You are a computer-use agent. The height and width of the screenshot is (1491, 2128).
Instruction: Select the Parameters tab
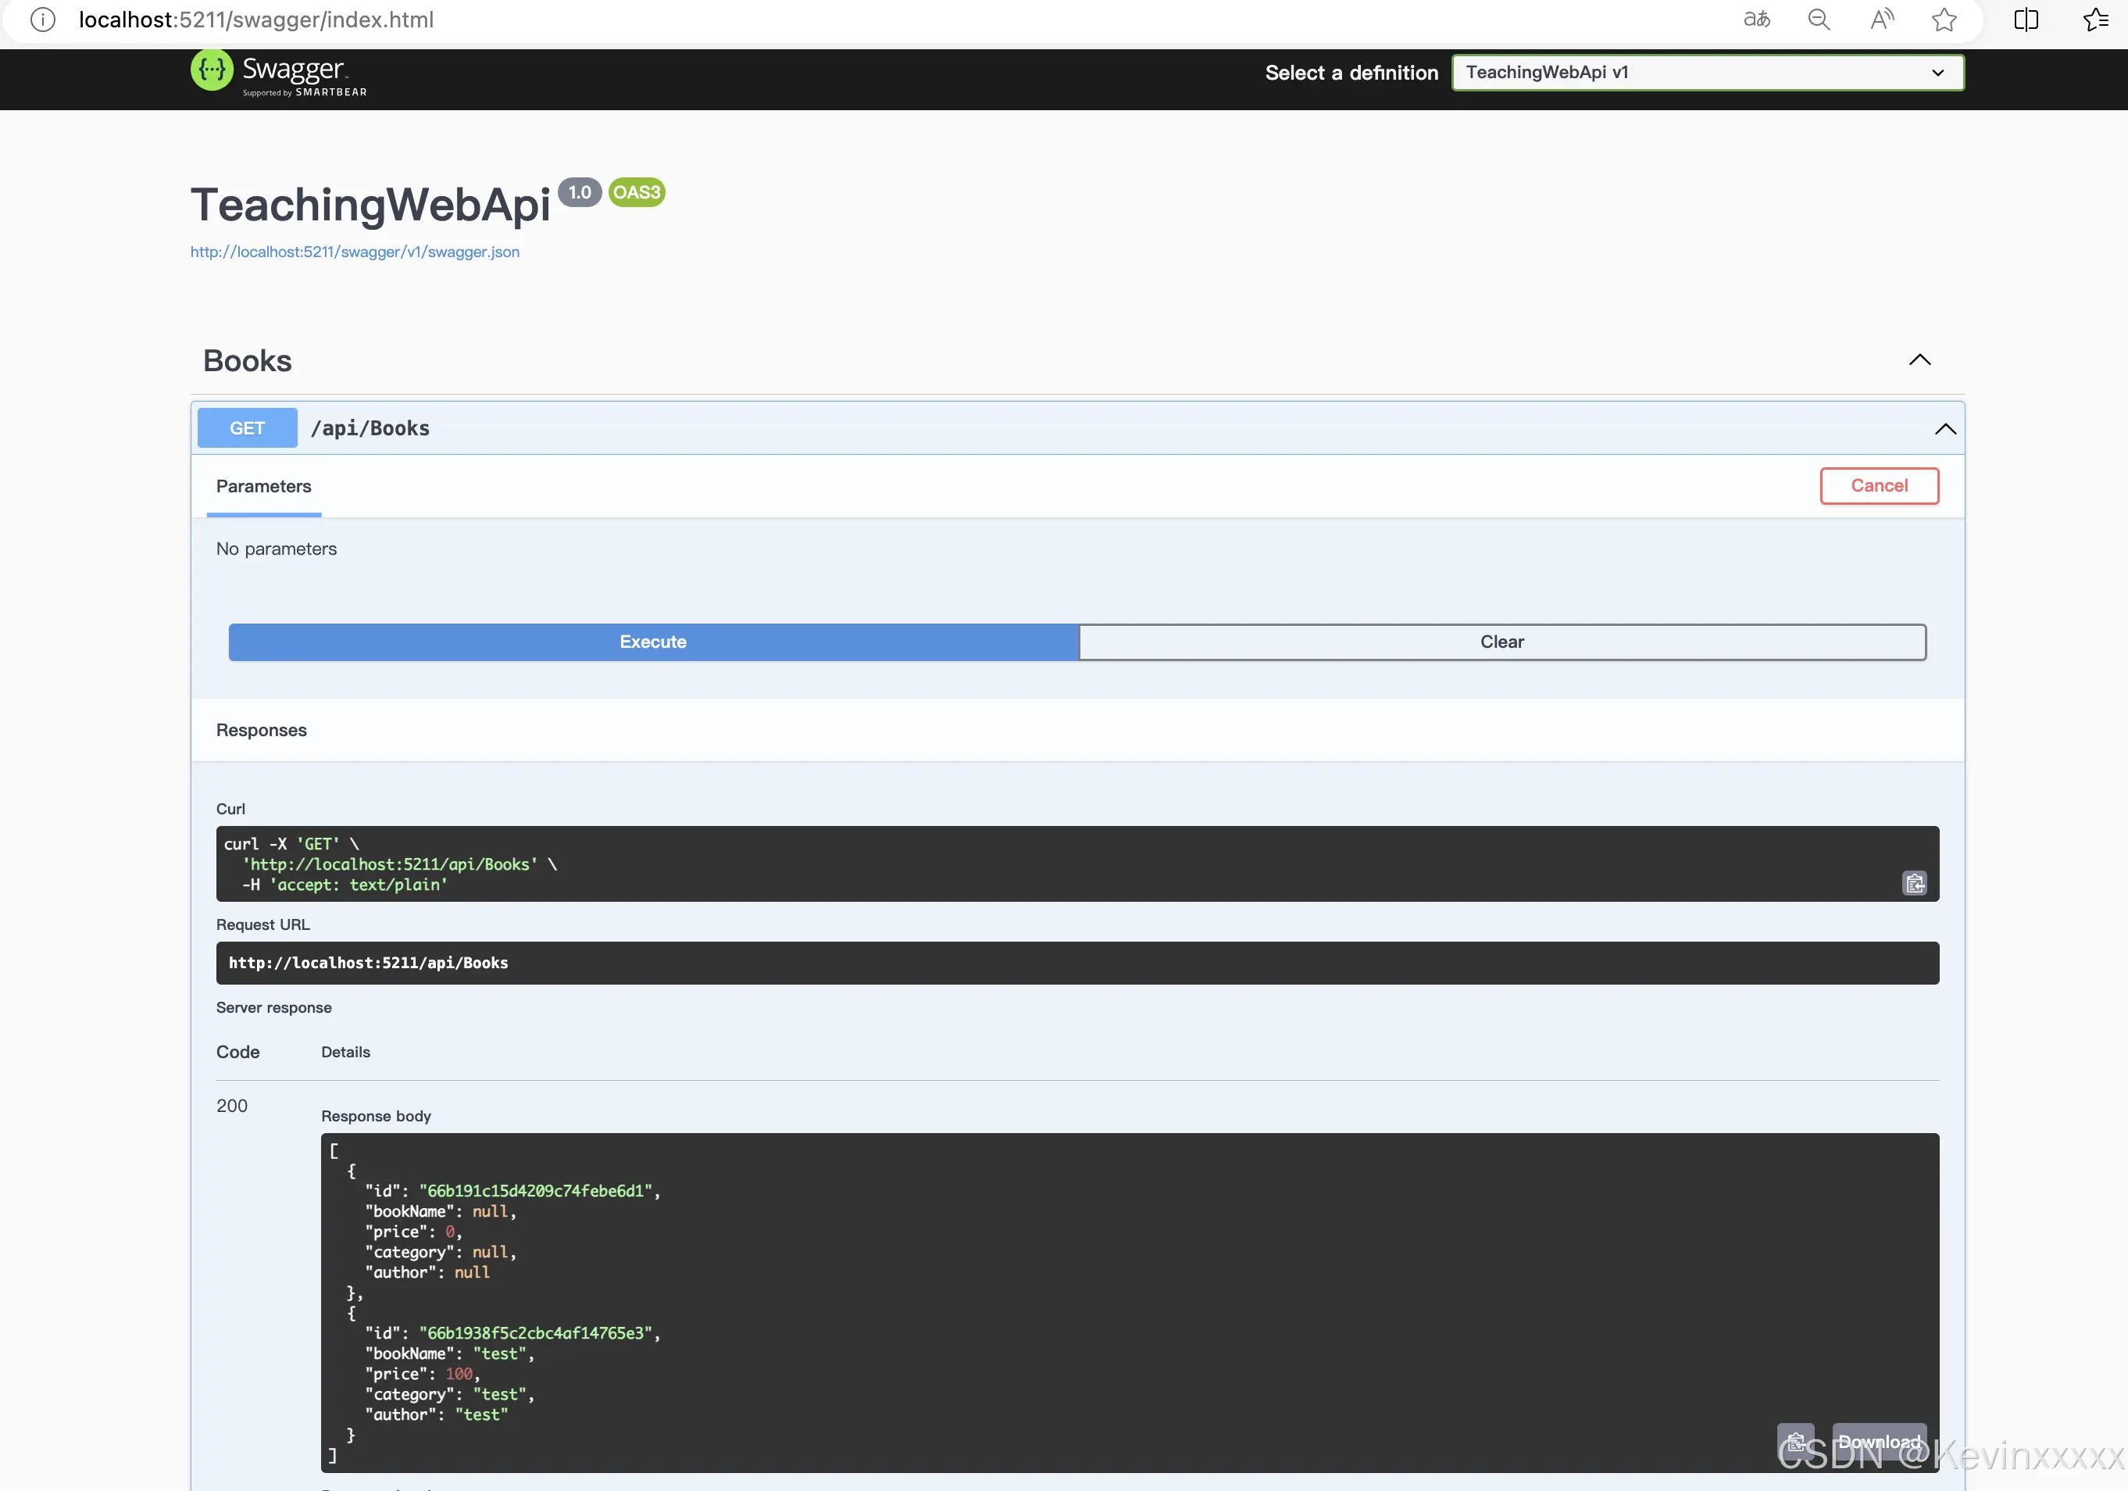pyautogui.click(x=263, y=487)
